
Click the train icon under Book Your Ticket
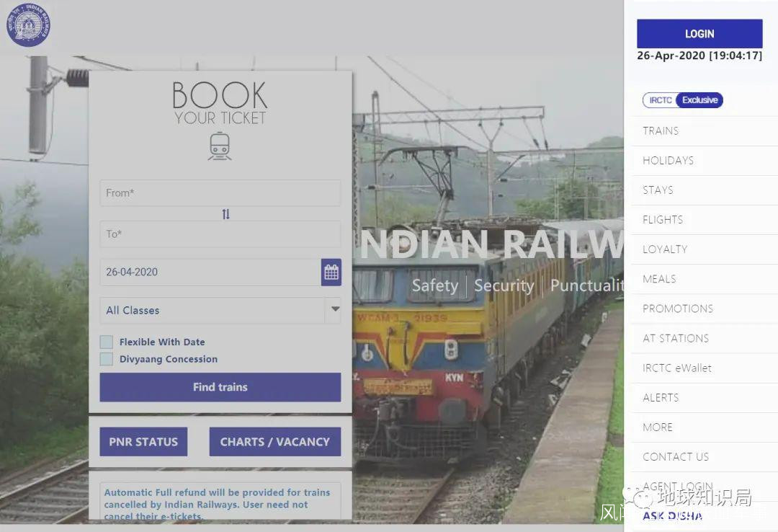pos(220,146)
